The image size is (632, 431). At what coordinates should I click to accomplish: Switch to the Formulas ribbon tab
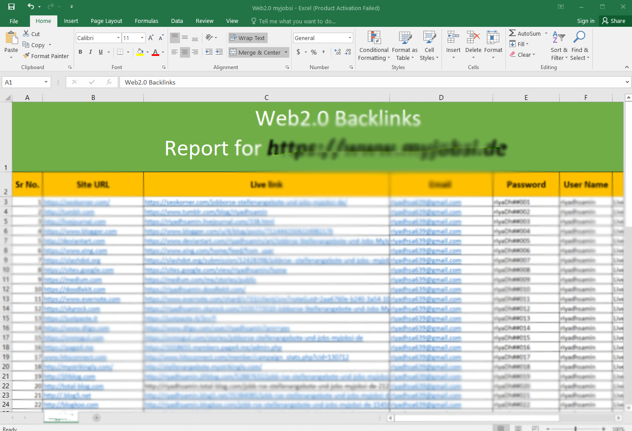146,21
